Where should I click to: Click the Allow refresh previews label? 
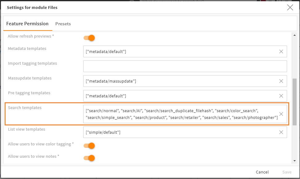(x=31, y=36)
